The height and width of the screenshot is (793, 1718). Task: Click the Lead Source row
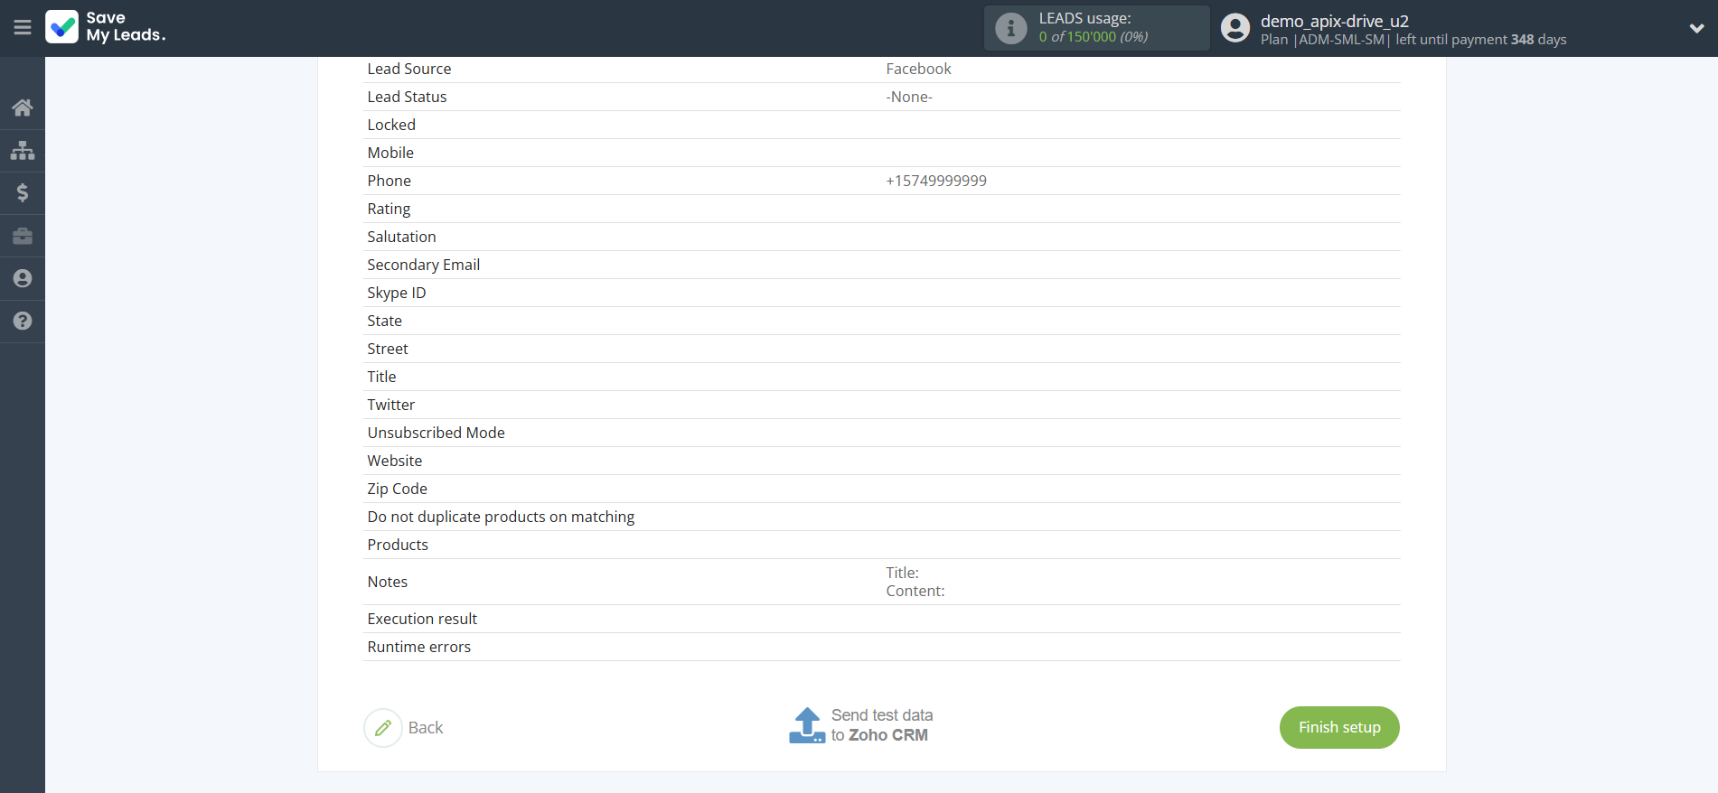click(881, 69)
